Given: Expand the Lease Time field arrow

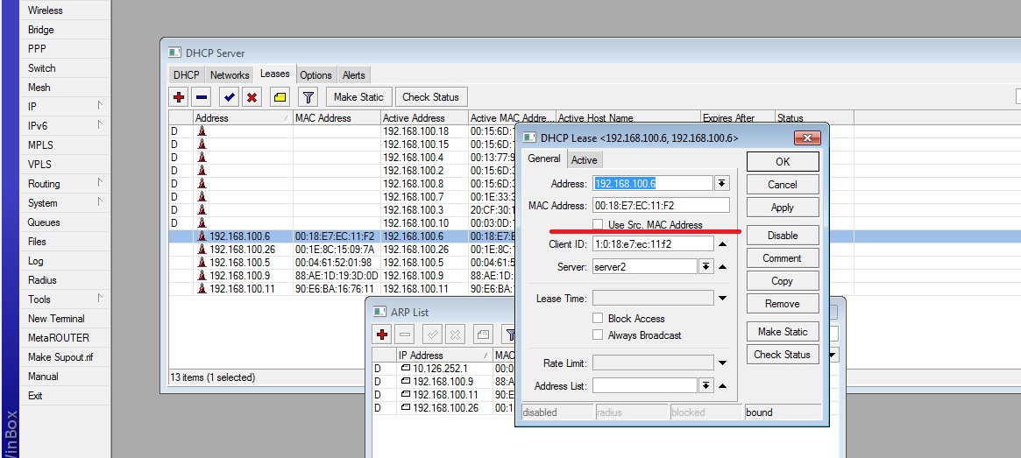Looking at the screenshot, I should click(x=722, y=299).
